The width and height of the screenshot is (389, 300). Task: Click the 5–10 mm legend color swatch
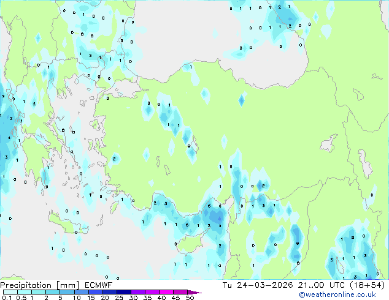click(x=67, y=292)
